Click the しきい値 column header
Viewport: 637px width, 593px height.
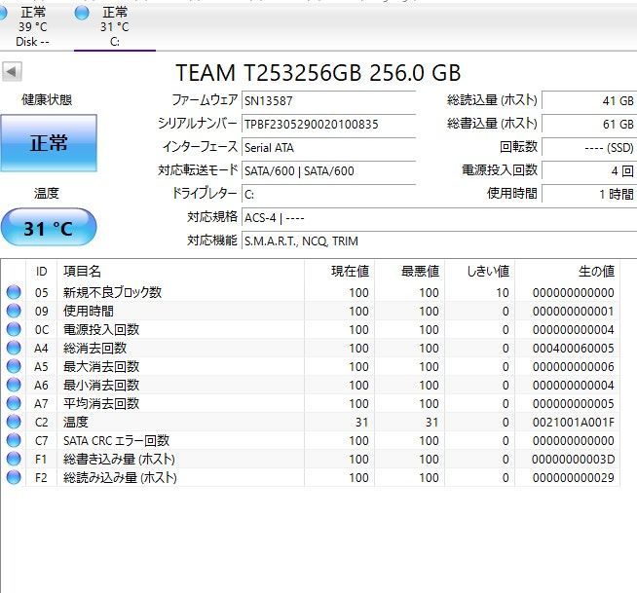tap(488, 271)
